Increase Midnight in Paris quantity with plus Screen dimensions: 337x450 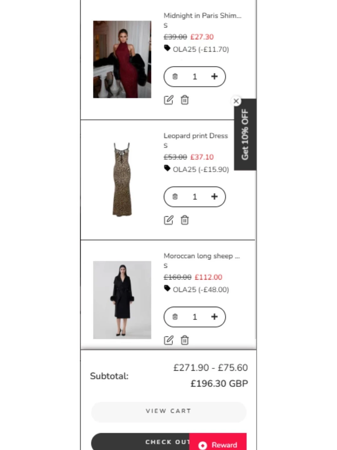click(x=214, y=76)
